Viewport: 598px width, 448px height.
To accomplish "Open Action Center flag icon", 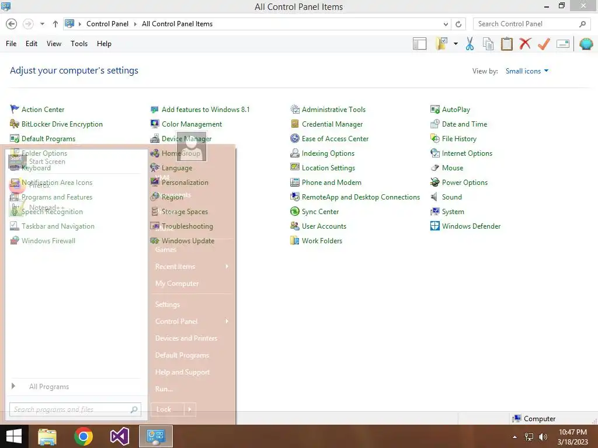I will click(x=15, y=109).
